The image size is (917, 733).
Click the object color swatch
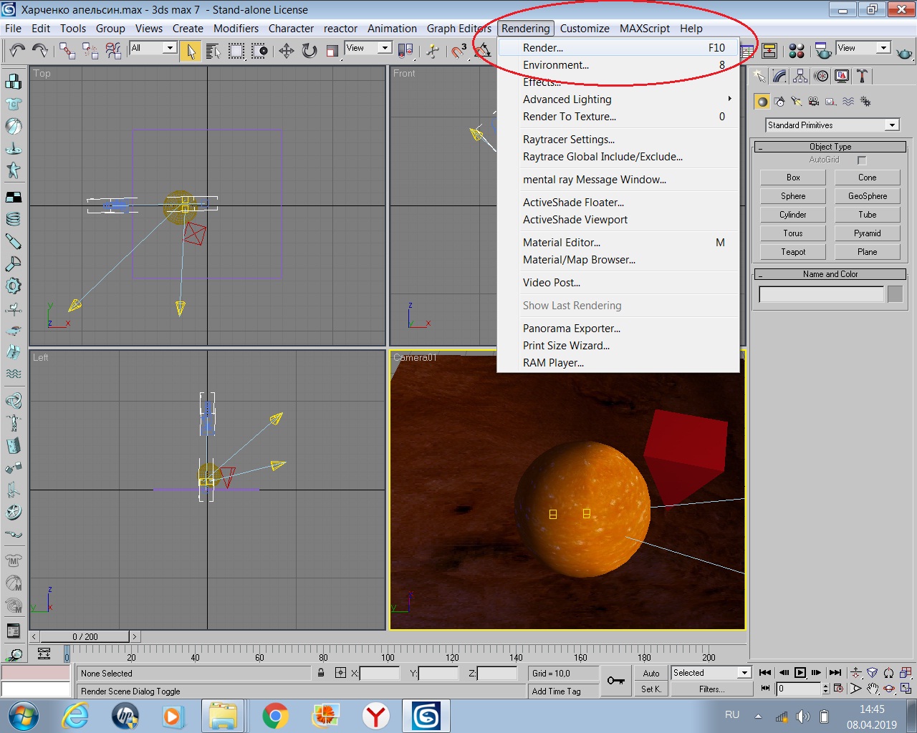pyautogui.click(x=895, y=294)
